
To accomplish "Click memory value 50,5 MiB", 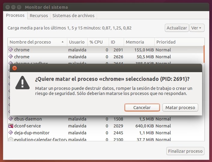I will click(x=145, y=57).
